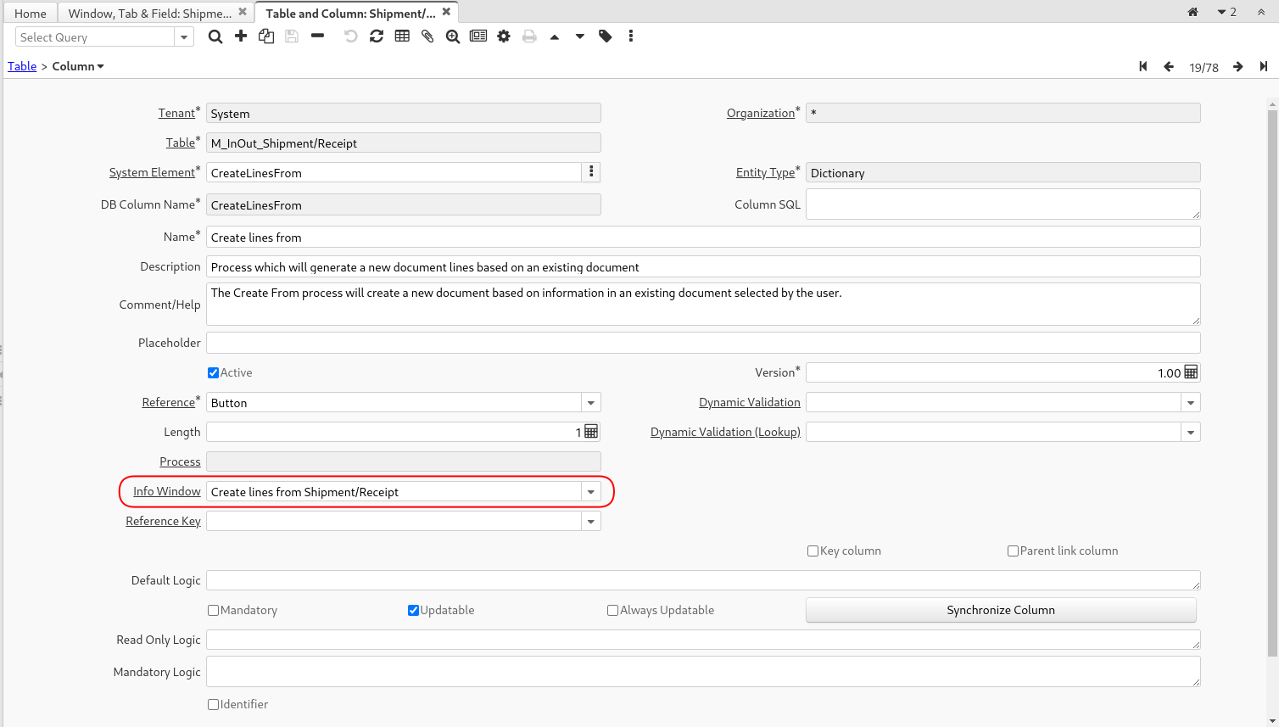The image size is (1279, 727).
Task: Click the Delete record minus icon
Action: pyautogui.click(x=317, y=36)
